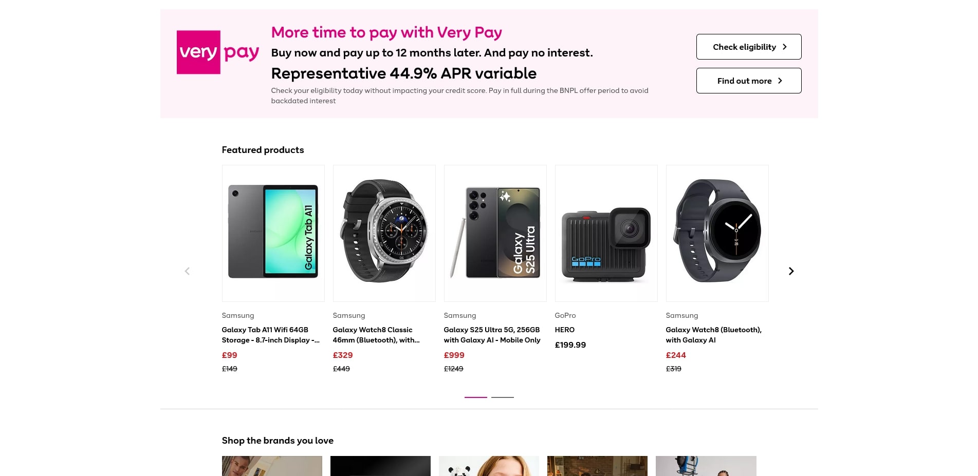The image size is (978, 476).
Task: Open the Galaxy S25 Ultra product image
Action: pos(495,233)
